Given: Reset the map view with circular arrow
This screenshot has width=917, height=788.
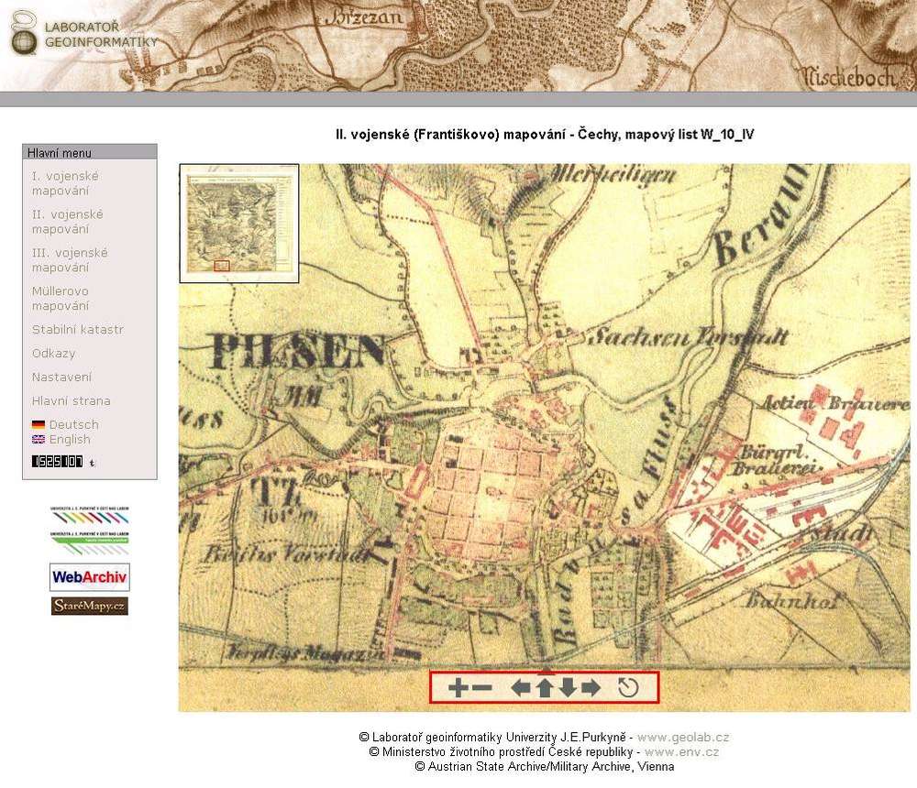Looking at the screenshot, I should [x=628, y=688].
